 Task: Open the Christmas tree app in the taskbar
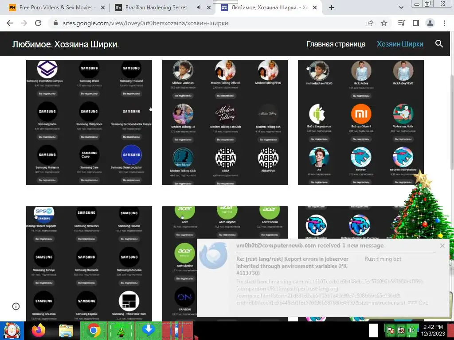click(121, 330)
